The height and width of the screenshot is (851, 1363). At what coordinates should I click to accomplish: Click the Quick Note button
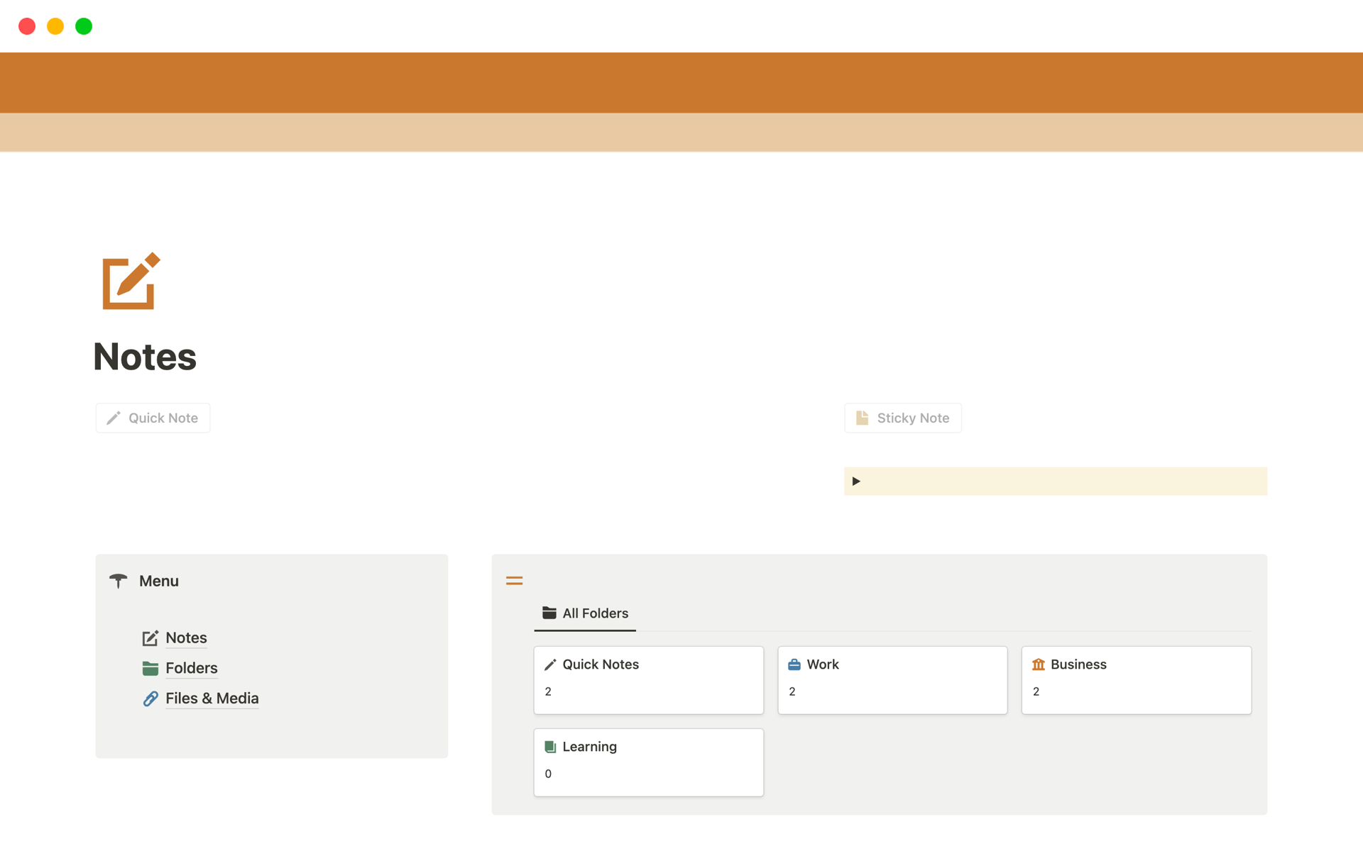click(152, 418)
